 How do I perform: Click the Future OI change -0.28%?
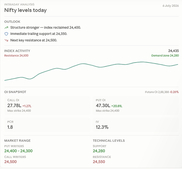tap(174, 92)
